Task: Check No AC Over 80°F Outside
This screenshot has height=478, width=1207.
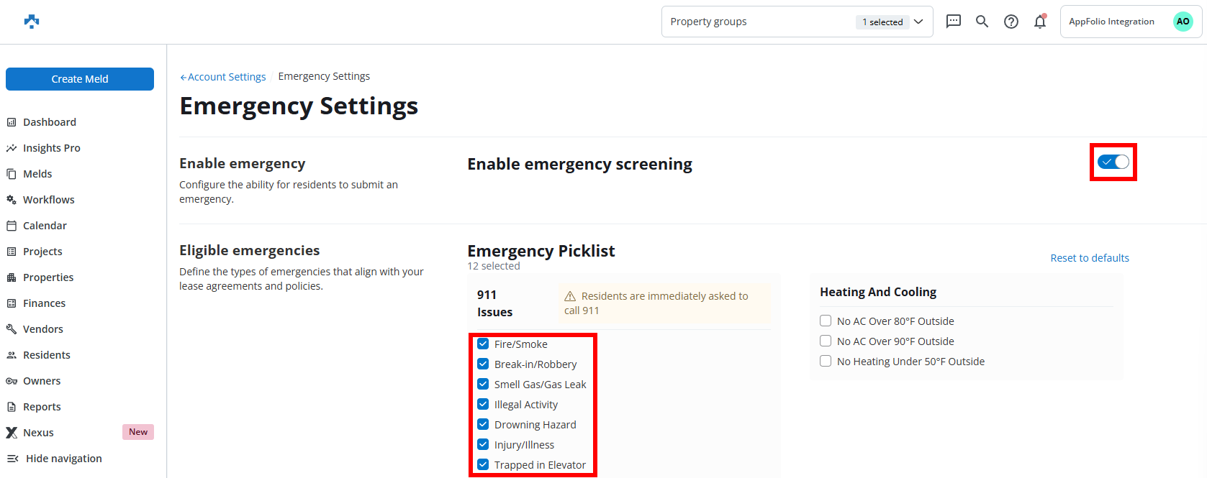Action: pyautogui.click(x=826, y=321)
